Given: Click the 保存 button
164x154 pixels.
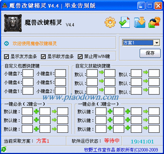Looking at the screenshot, I should pos(150,53).
